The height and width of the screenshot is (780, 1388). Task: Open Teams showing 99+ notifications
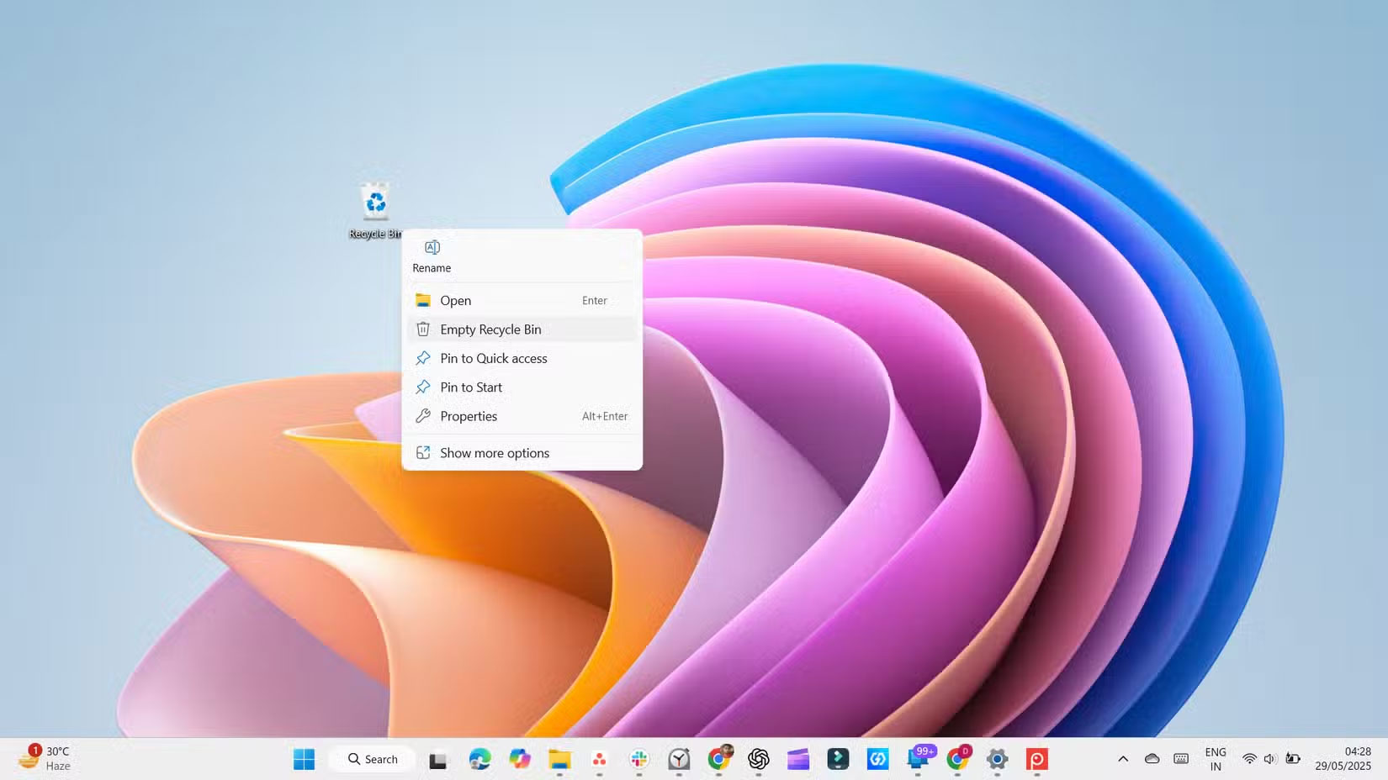click(917, 761)
